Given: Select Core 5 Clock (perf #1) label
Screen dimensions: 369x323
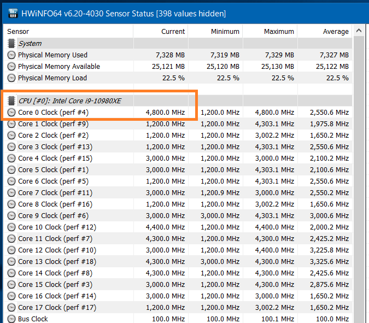Looking at the screenshot, I should point(54,169).
